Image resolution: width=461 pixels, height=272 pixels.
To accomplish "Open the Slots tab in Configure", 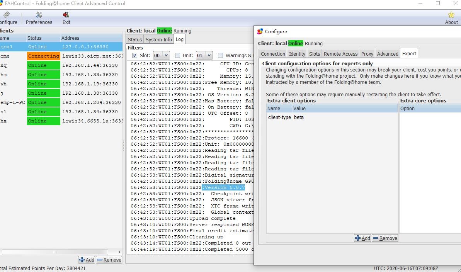I will 315,54.
